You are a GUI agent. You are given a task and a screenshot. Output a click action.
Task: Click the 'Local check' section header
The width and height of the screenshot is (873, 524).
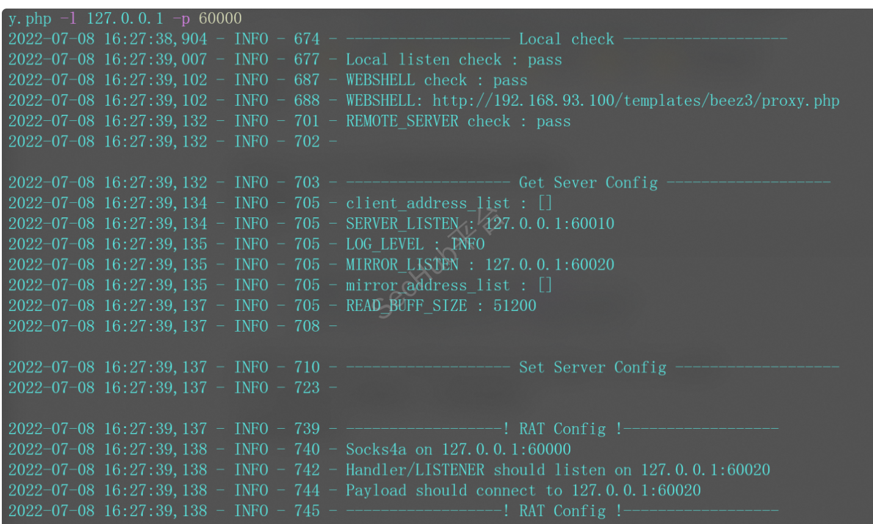click(566, 39)
